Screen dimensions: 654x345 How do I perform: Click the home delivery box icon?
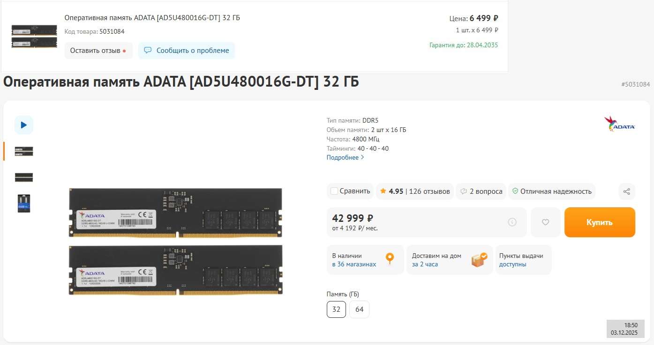point(479,259)
